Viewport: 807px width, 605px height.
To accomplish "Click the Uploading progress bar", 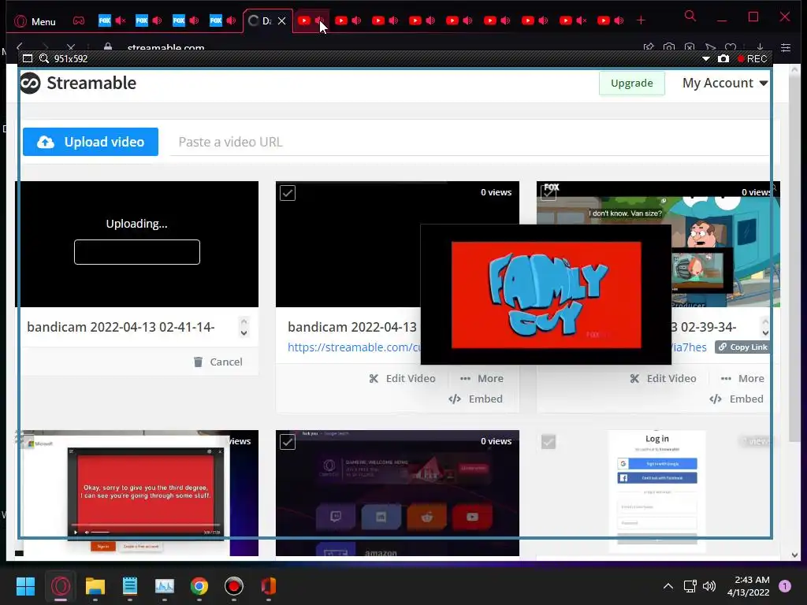I will [137, 252].
